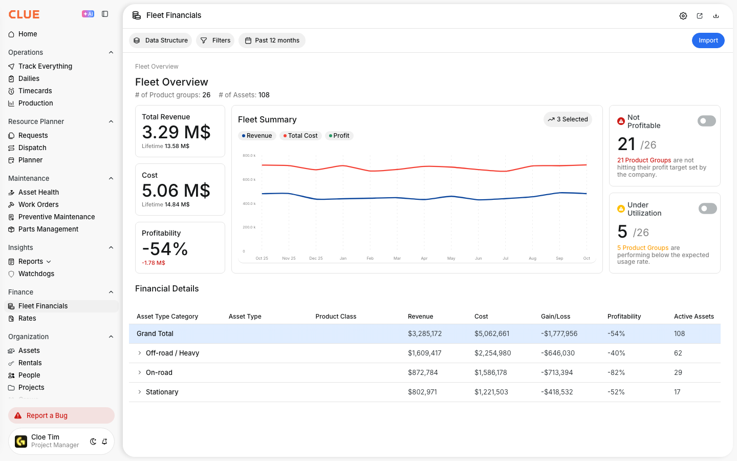Open the settings gear icon in header
Screen dimensions: 737x461
pyautogui.click(x=683, y=16)
